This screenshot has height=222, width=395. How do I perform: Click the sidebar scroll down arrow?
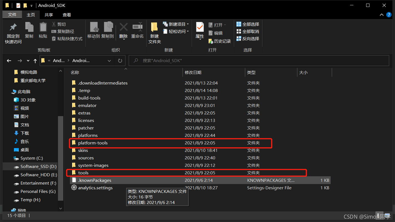[x=61, y=208]
